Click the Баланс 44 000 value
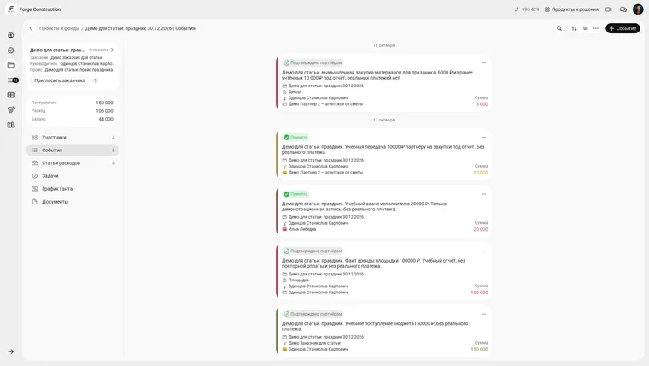This screenshot has height=366, width=649. [106, 120]
